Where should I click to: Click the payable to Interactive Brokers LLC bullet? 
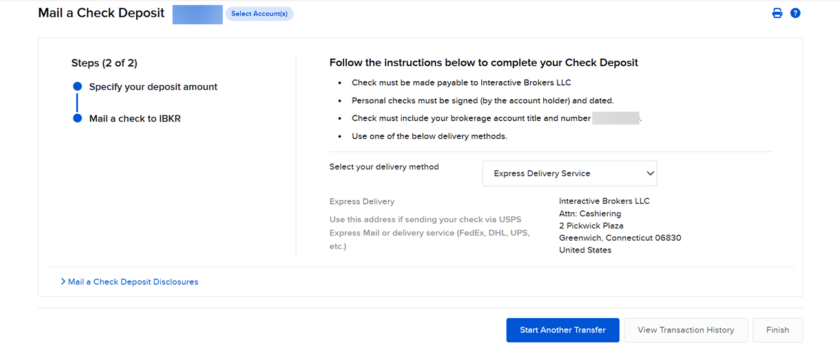point(461,83)
